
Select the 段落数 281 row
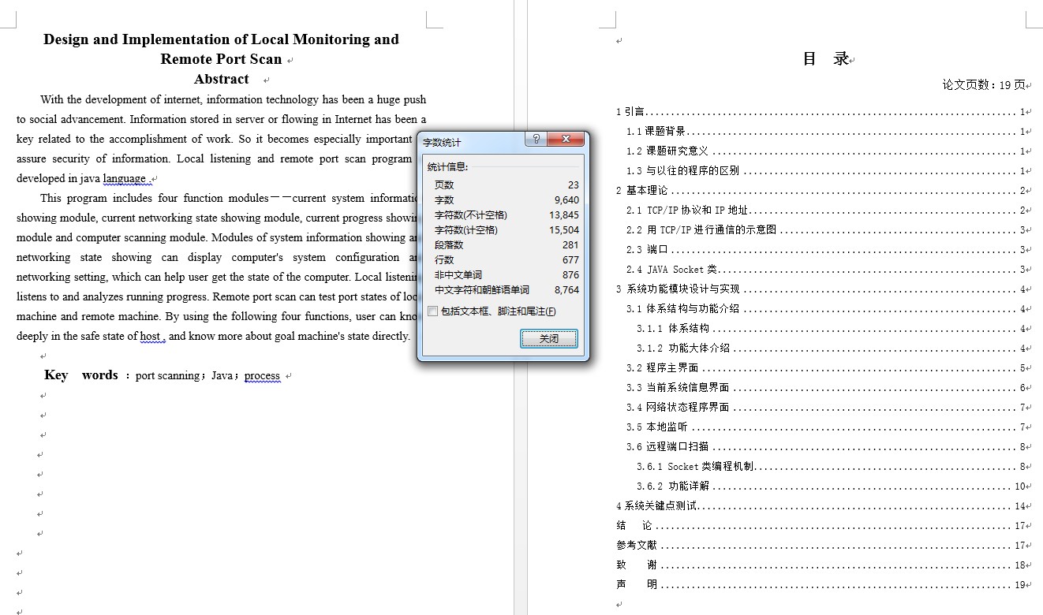pos(506,244)
